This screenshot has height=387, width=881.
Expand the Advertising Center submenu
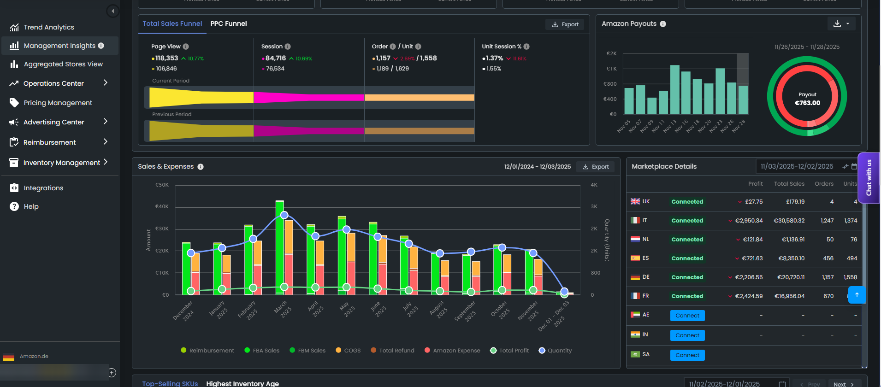pyautogui.click(x=106, y=122)
